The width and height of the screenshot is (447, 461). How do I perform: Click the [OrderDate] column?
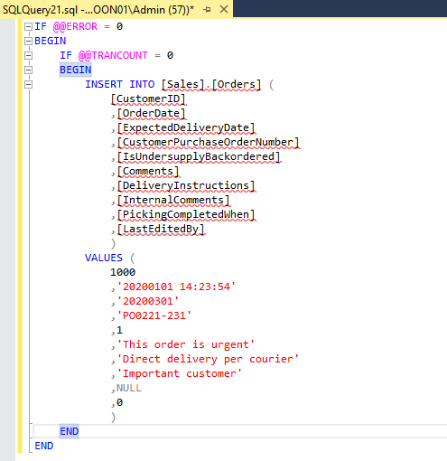[151, 113]
